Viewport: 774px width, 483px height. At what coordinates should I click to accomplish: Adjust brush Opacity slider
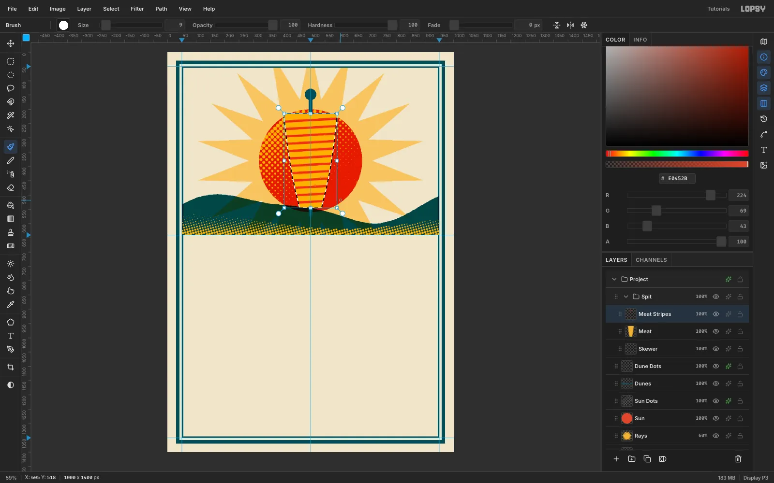pyautogui.click(x=247, y=25)
